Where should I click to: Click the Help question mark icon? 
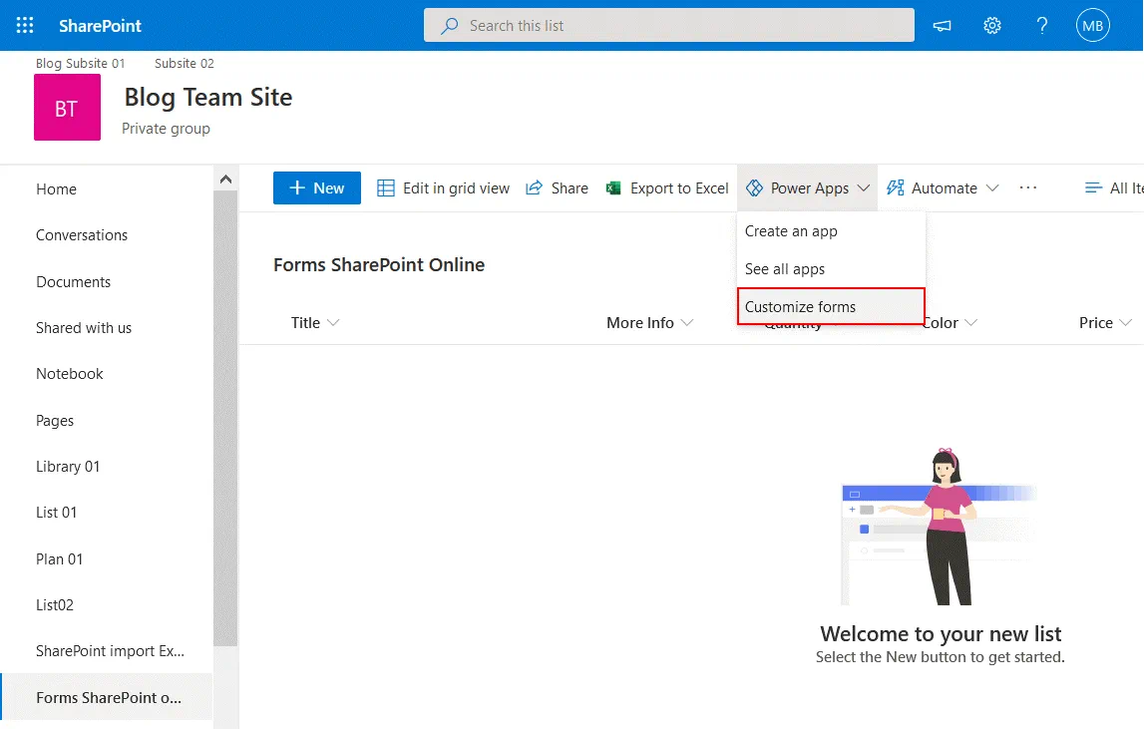[1042, 26]
